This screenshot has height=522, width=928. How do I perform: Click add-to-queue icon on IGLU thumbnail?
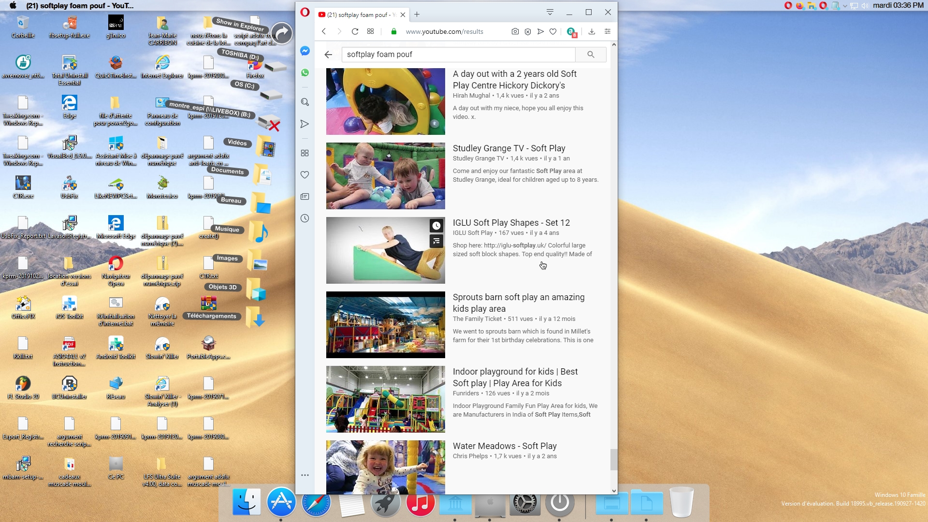pyautogui.click(x=436, y=241)
